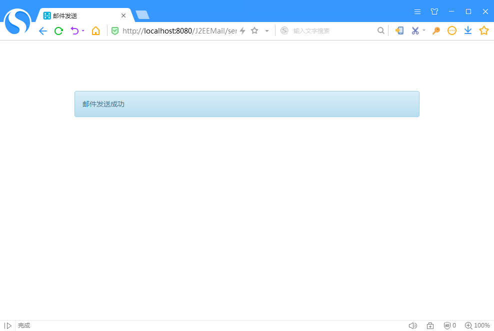Screen dimensions: 494x331
Task: Open the password manager key tool
Action: tap(435, 30)
